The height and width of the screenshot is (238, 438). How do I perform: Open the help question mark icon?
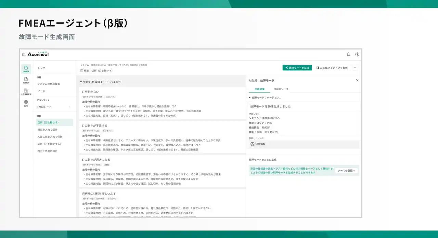(x=357, y=54)
